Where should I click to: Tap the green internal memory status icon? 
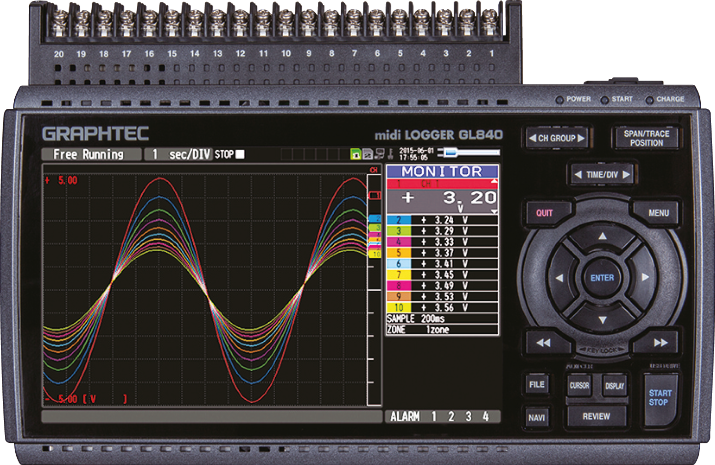point(356,154)
